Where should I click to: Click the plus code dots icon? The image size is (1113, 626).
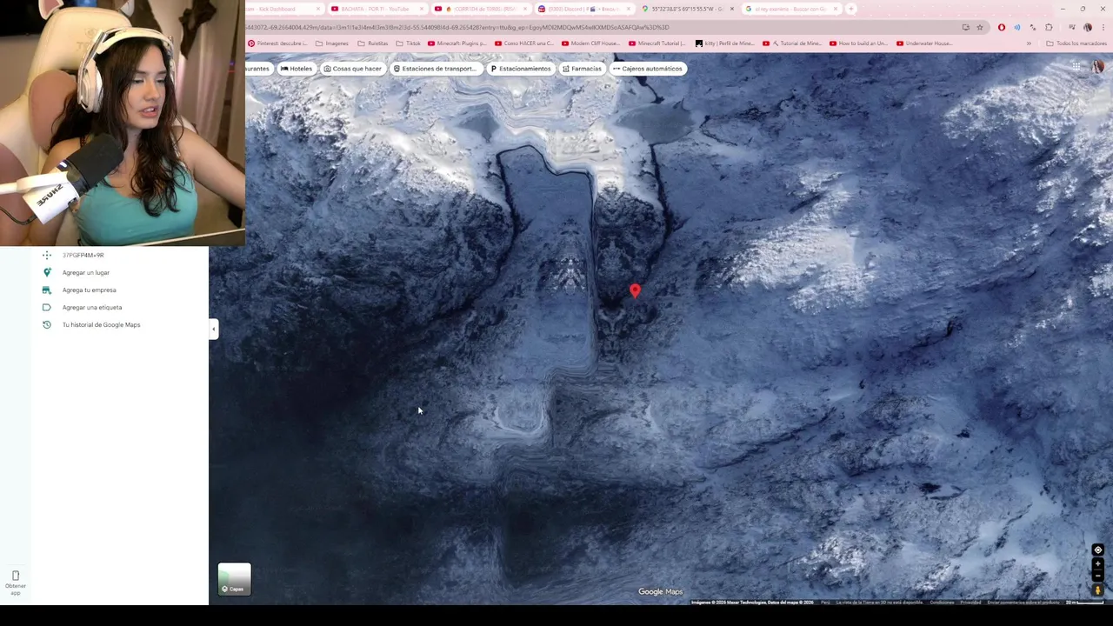(47, 256)
